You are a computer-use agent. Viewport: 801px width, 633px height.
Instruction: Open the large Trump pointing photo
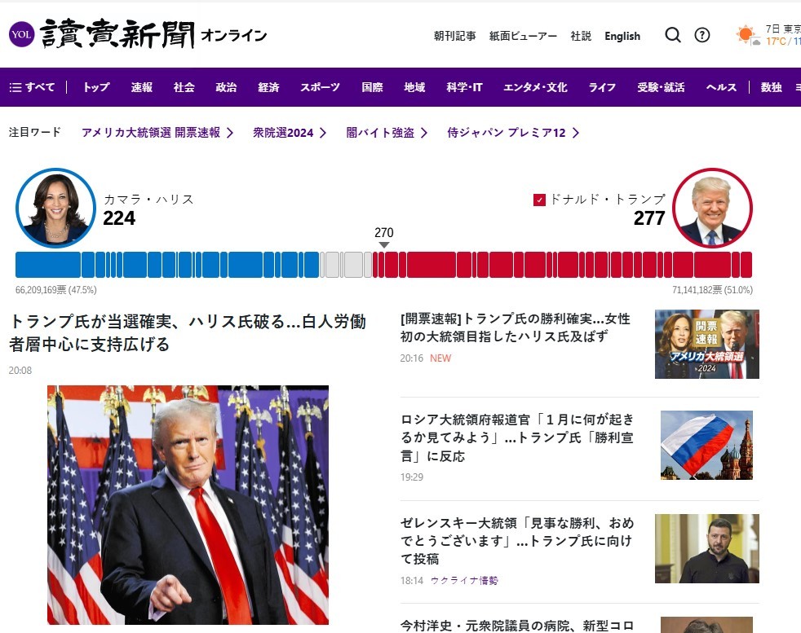(x=188, y=505)
